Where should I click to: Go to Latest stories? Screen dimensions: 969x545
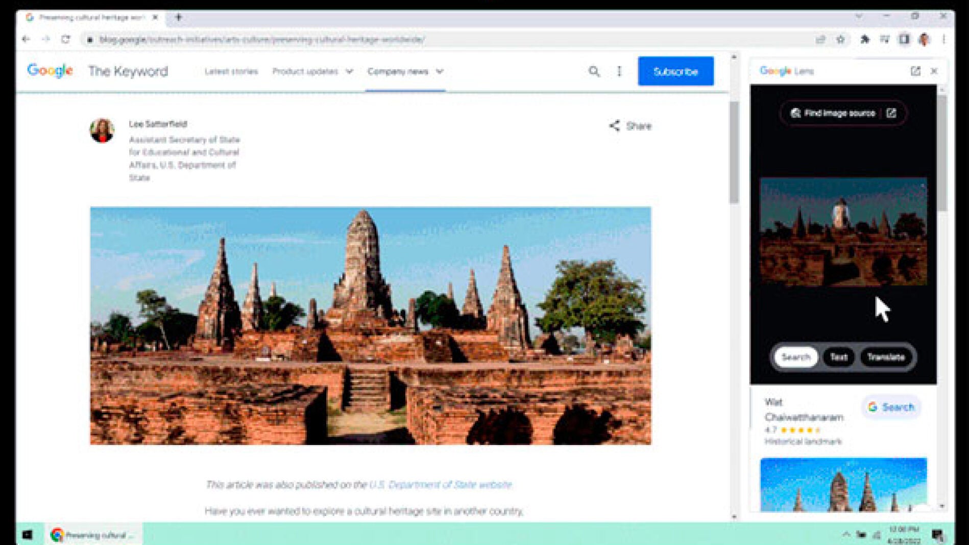point(231,71)
